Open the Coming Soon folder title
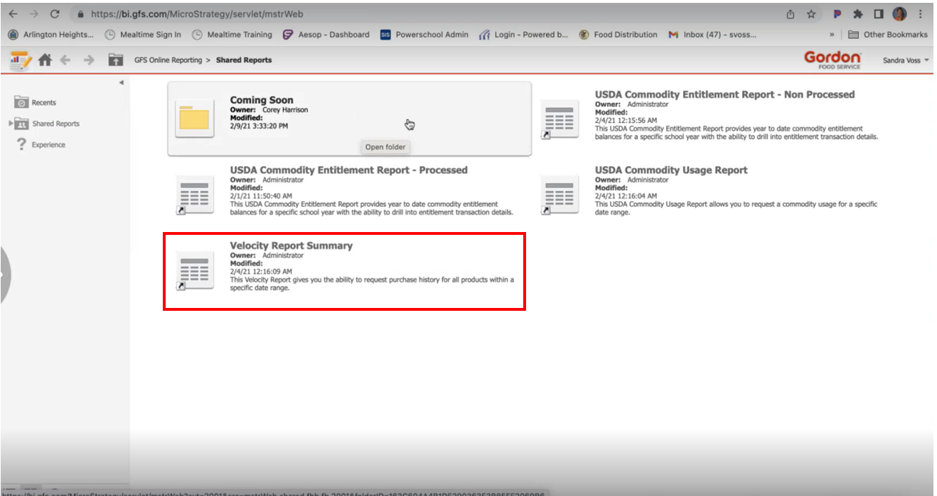 coord(262,100)
